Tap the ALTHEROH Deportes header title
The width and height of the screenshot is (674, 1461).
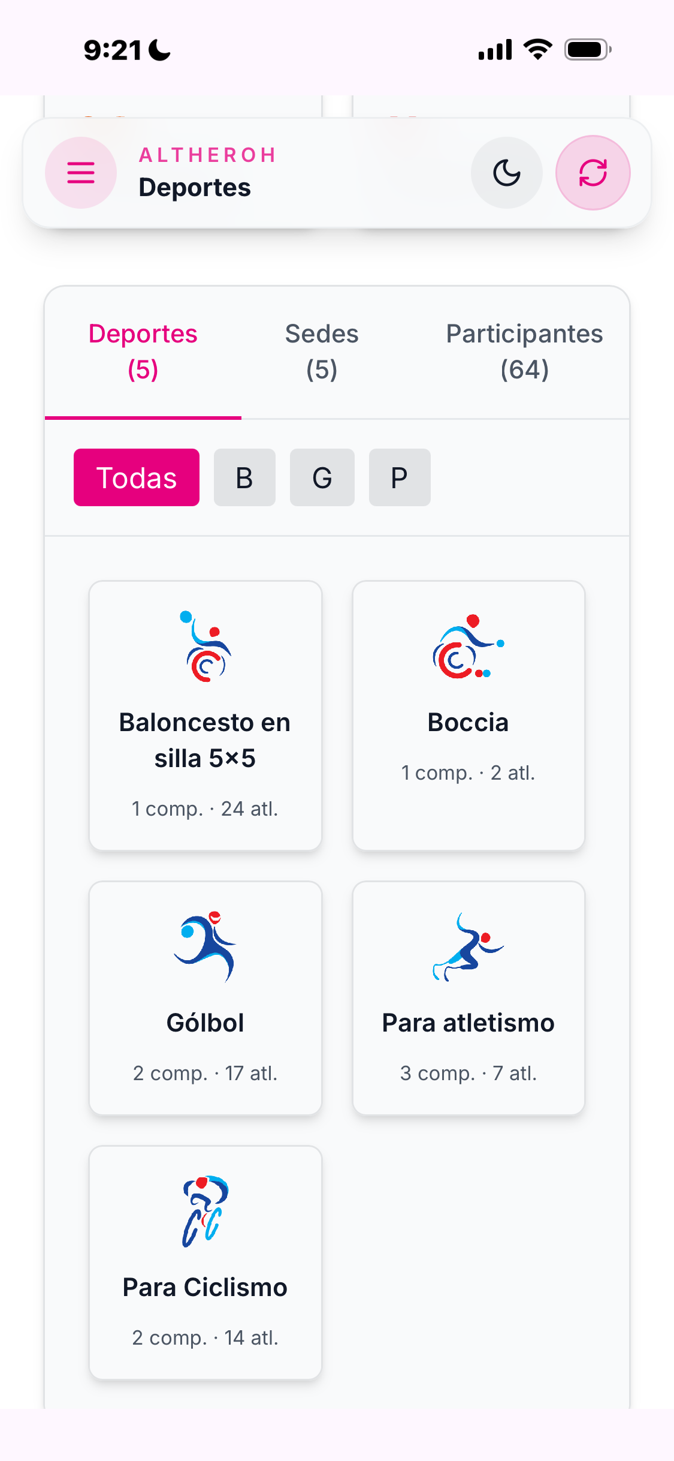coord(207,173)
